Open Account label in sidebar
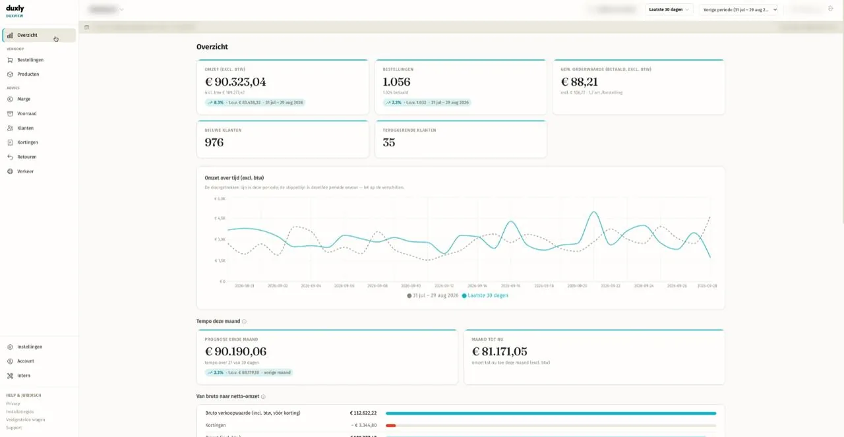Image resolution: width=844 pixels, height=437 pixels. click(26, 361)
